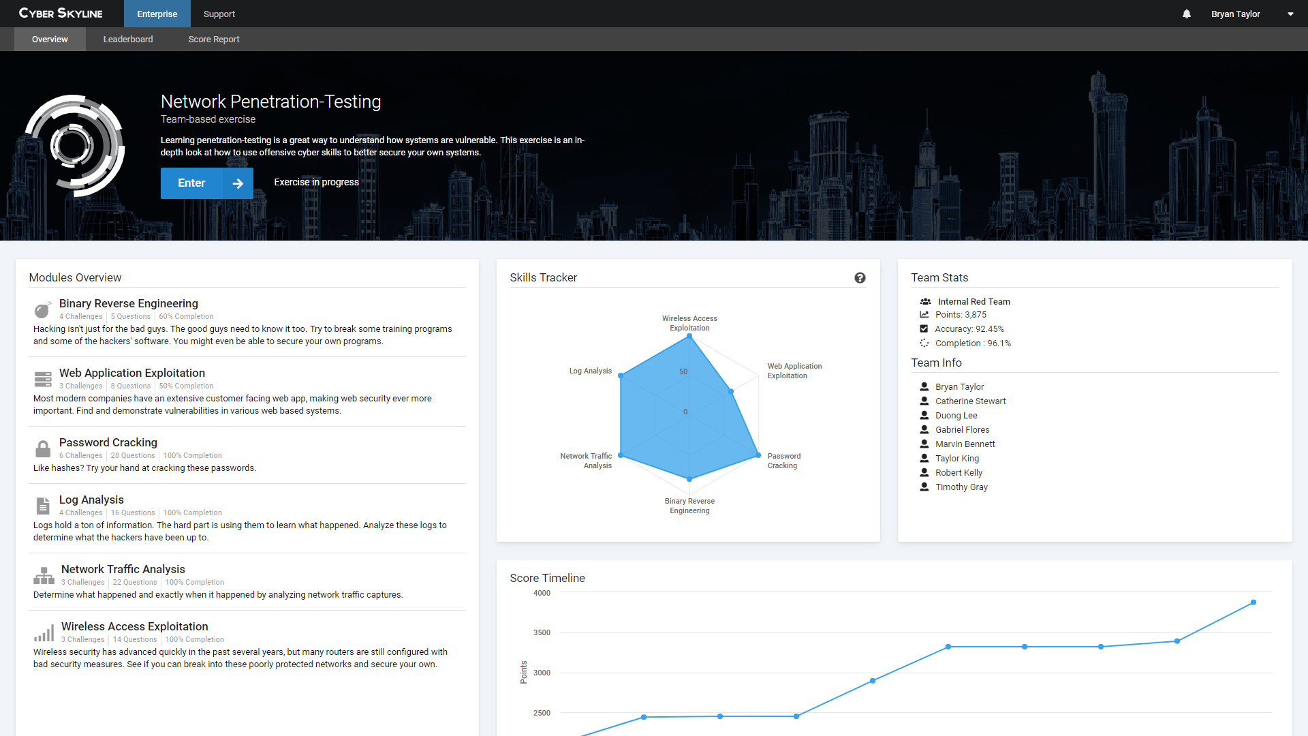Click the Cyber Skyline circular exercise logo

click(74, 145)
